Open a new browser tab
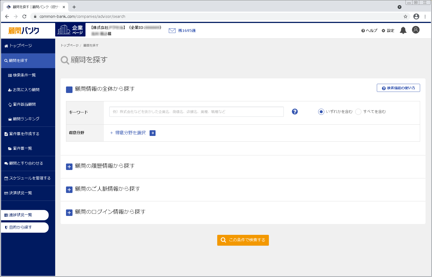This screenshot has width=432, height=277. click(74, 7)
